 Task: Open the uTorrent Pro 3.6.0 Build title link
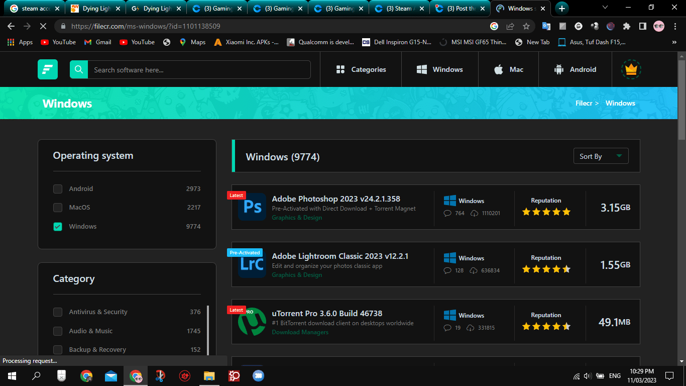327,314
